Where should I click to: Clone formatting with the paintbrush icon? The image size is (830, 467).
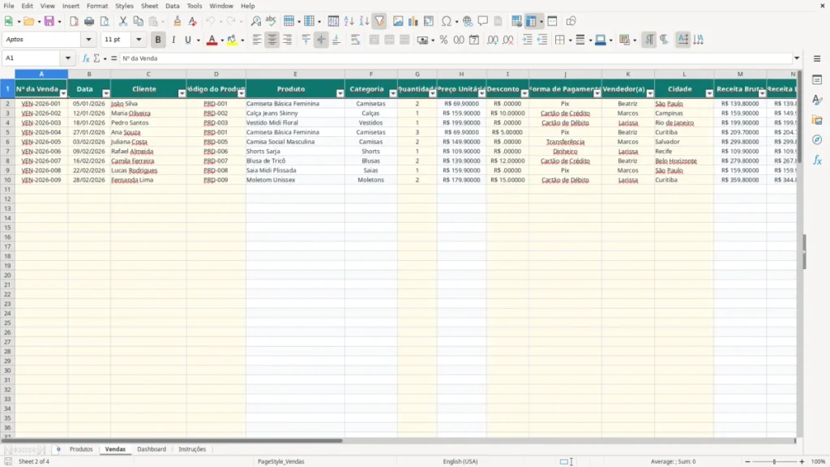point(178,21)
